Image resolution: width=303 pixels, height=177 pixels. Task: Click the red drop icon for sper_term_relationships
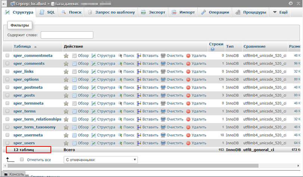point(188,119)
